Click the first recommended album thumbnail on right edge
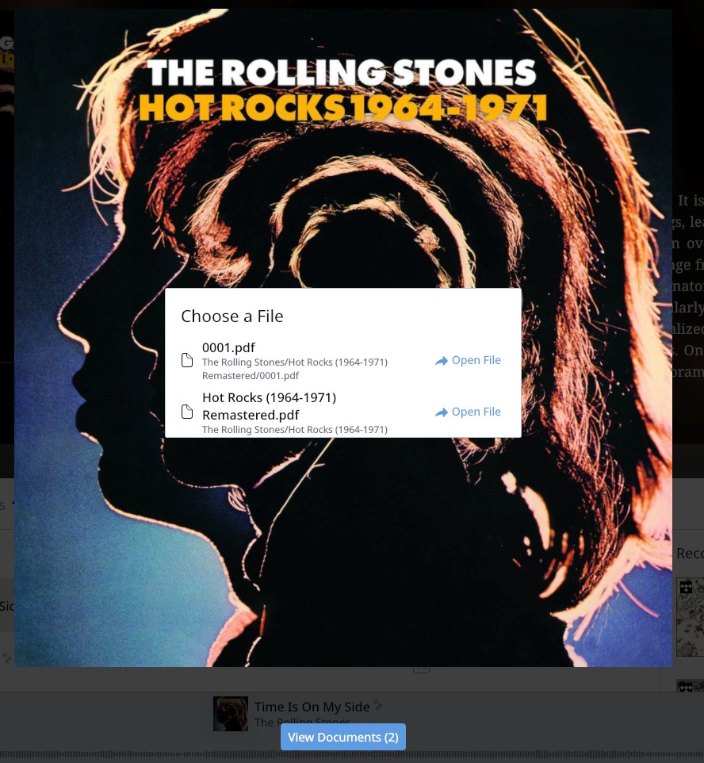The width and height of the screenshot is (704, 763). point(690,617)
